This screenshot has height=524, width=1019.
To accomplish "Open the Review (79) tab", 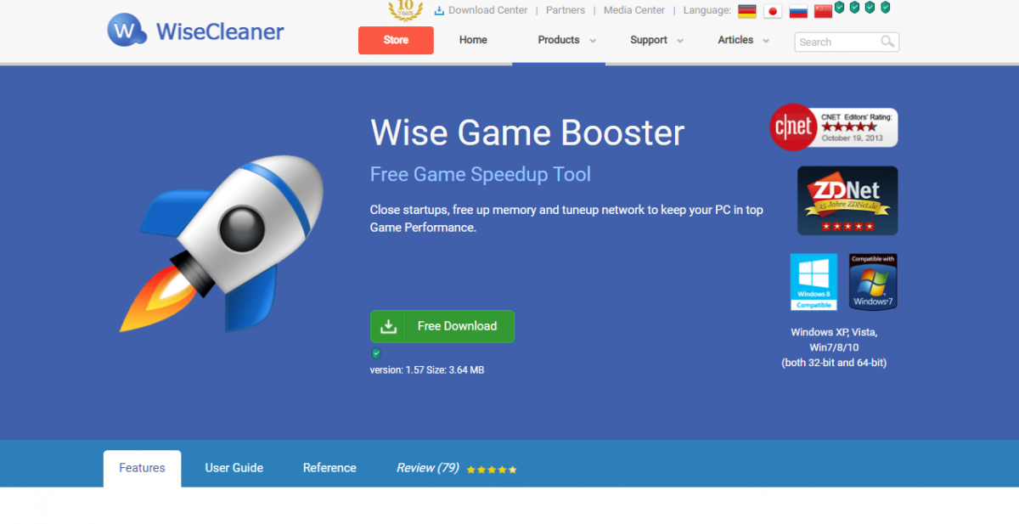I will (x=456, y=468).
